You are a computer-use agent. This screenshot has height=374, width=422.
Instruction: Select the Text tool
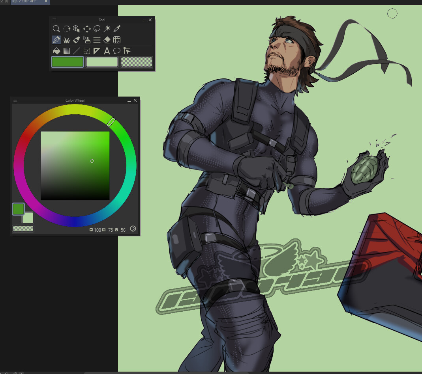(x=107, y=50)
